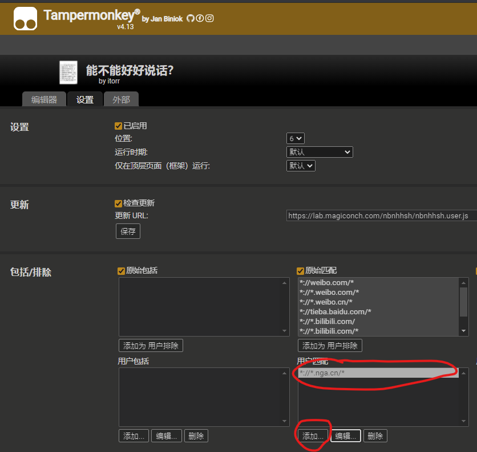Screen dimensions: 477x452
Task: Uncheck the 原始匹配 checkbox
Action: (x=300, y=270)
